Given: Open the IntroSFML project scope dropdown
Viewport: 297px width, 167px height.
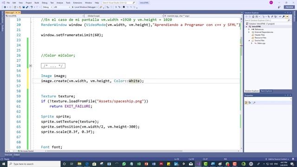Looking at the screenshot, I should (x=45, y=16).
